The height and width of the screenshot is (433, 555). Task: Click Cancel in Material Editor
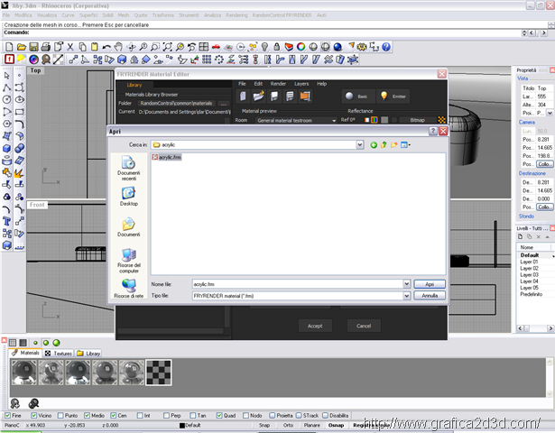(x=364, y=326)
